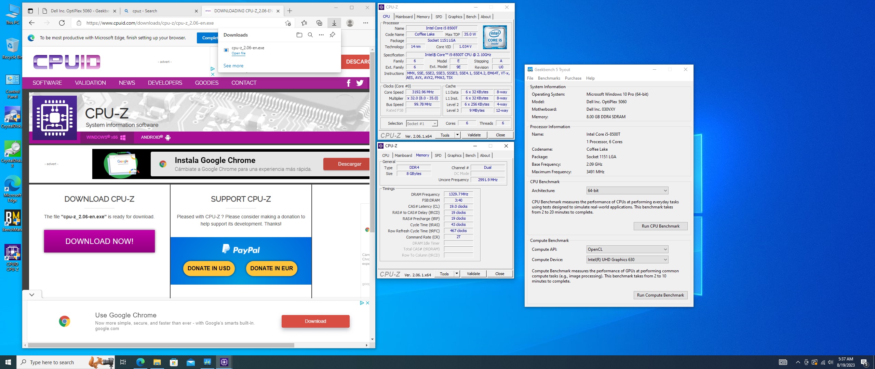875x369 pixels.
Task: Open the Edge profile avatar icon
Action: [x=350, y=23]
